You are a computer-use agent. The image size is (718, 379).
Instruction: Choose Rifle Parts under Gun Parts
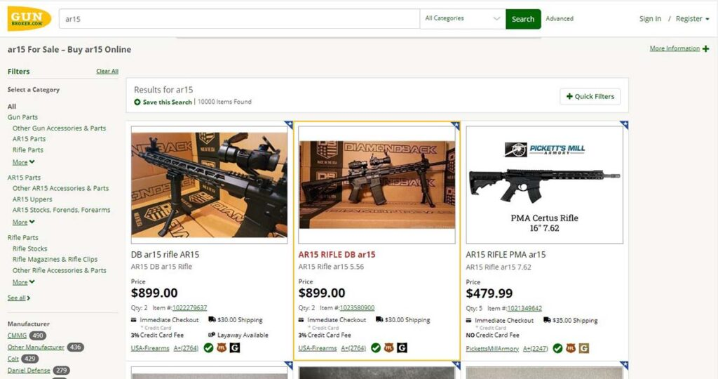coord(28,150)
